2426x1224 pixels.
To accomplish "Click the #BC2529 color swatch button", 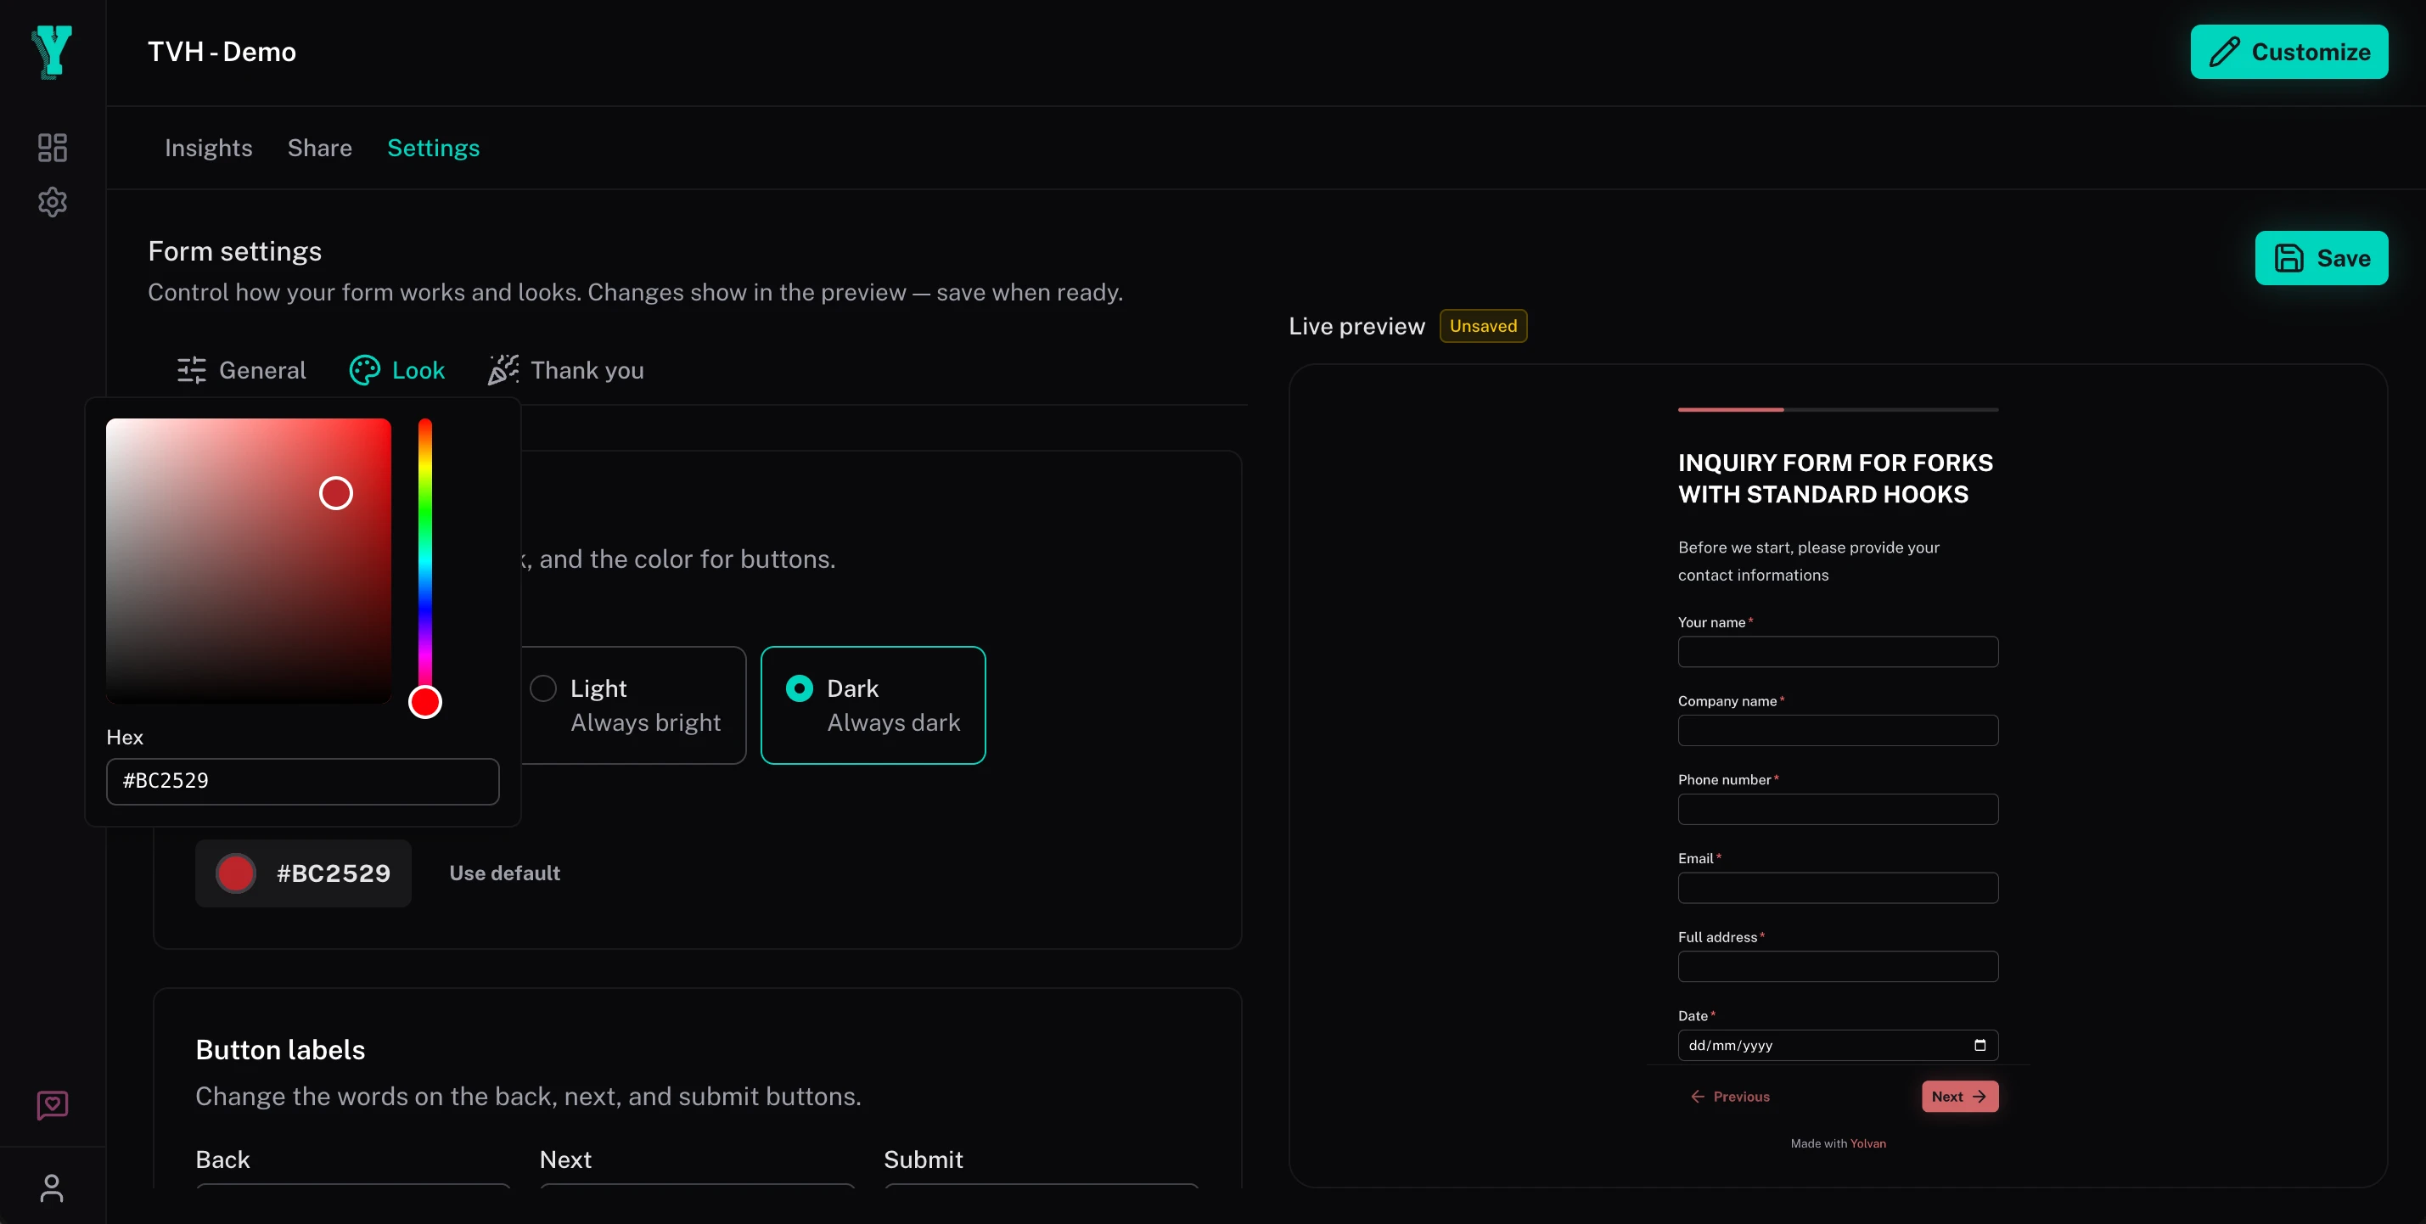I will (x=303, y=873).
